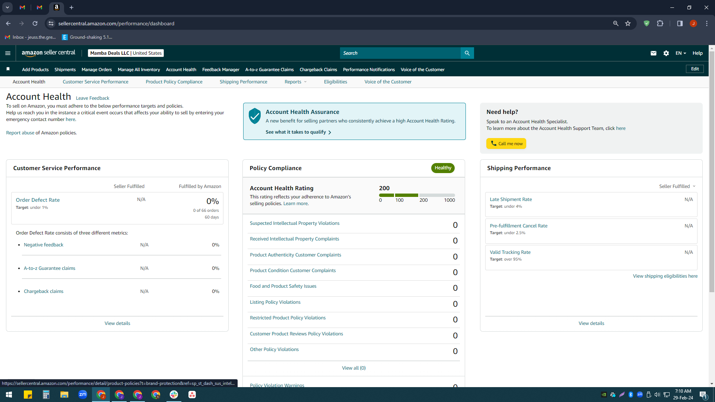The height and width of the screenshot is (402, 715).
Task: Open the Zoom app on the taskbar
Action: coord(83,395)
